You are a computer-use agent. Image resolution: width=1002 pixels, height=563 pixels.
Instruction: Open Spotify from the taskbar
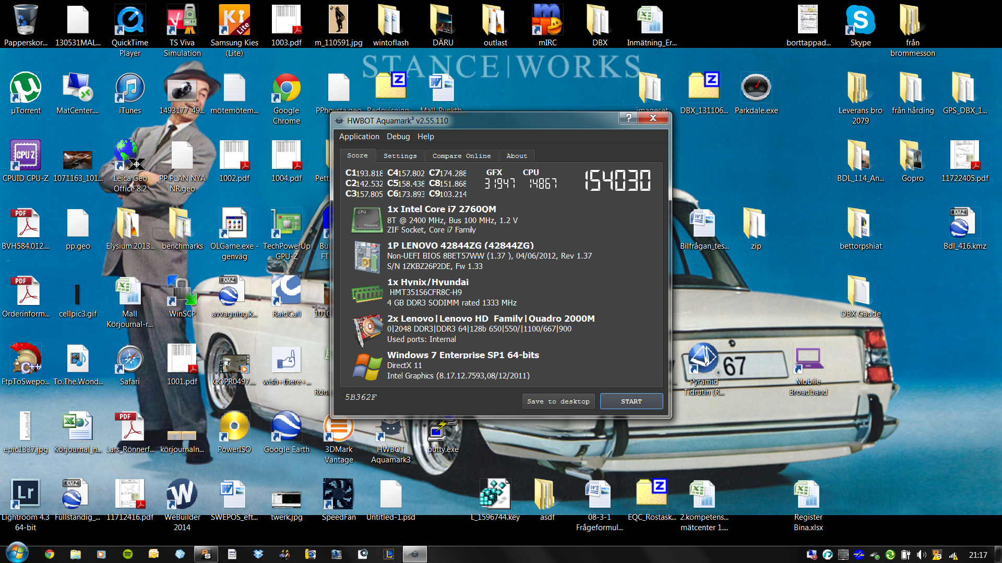[x=128, y=554]
